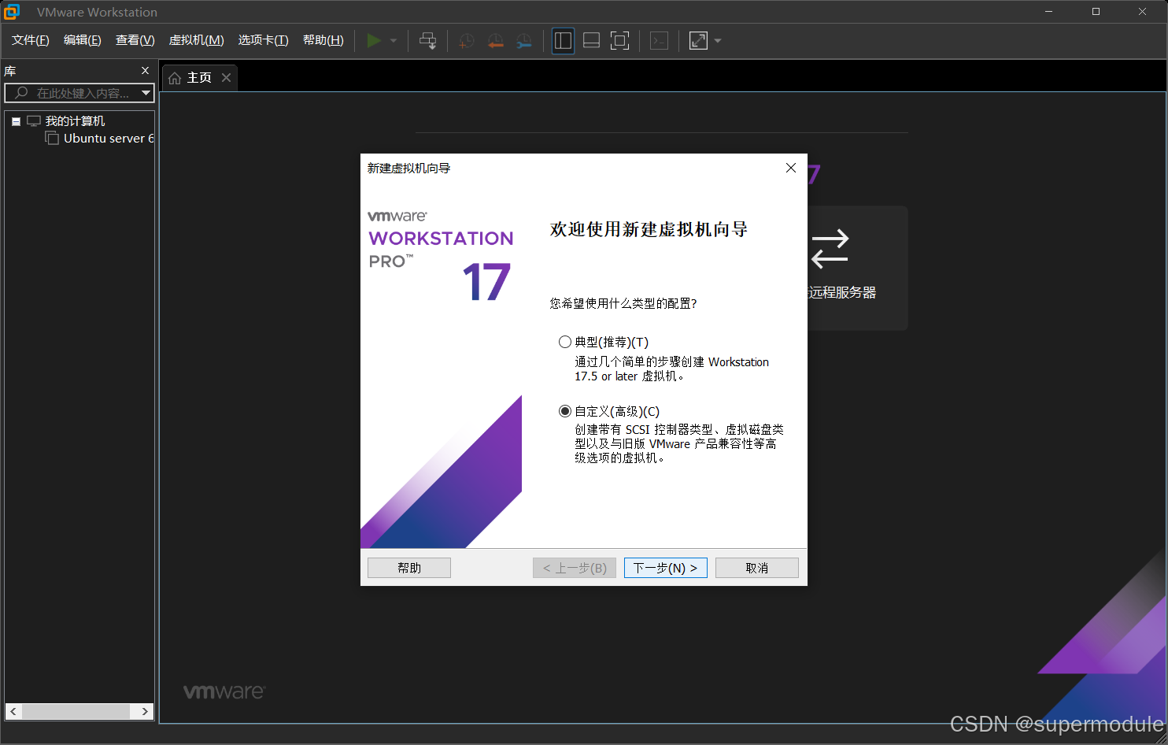Viewport: 1168px width, 745px height.
Task: Click the 下一步(N) > button
Action: pos(666,568)
